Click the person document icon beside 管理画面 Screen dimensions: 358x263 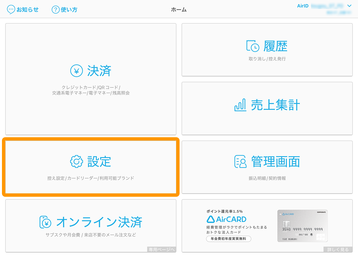point(240,162)
